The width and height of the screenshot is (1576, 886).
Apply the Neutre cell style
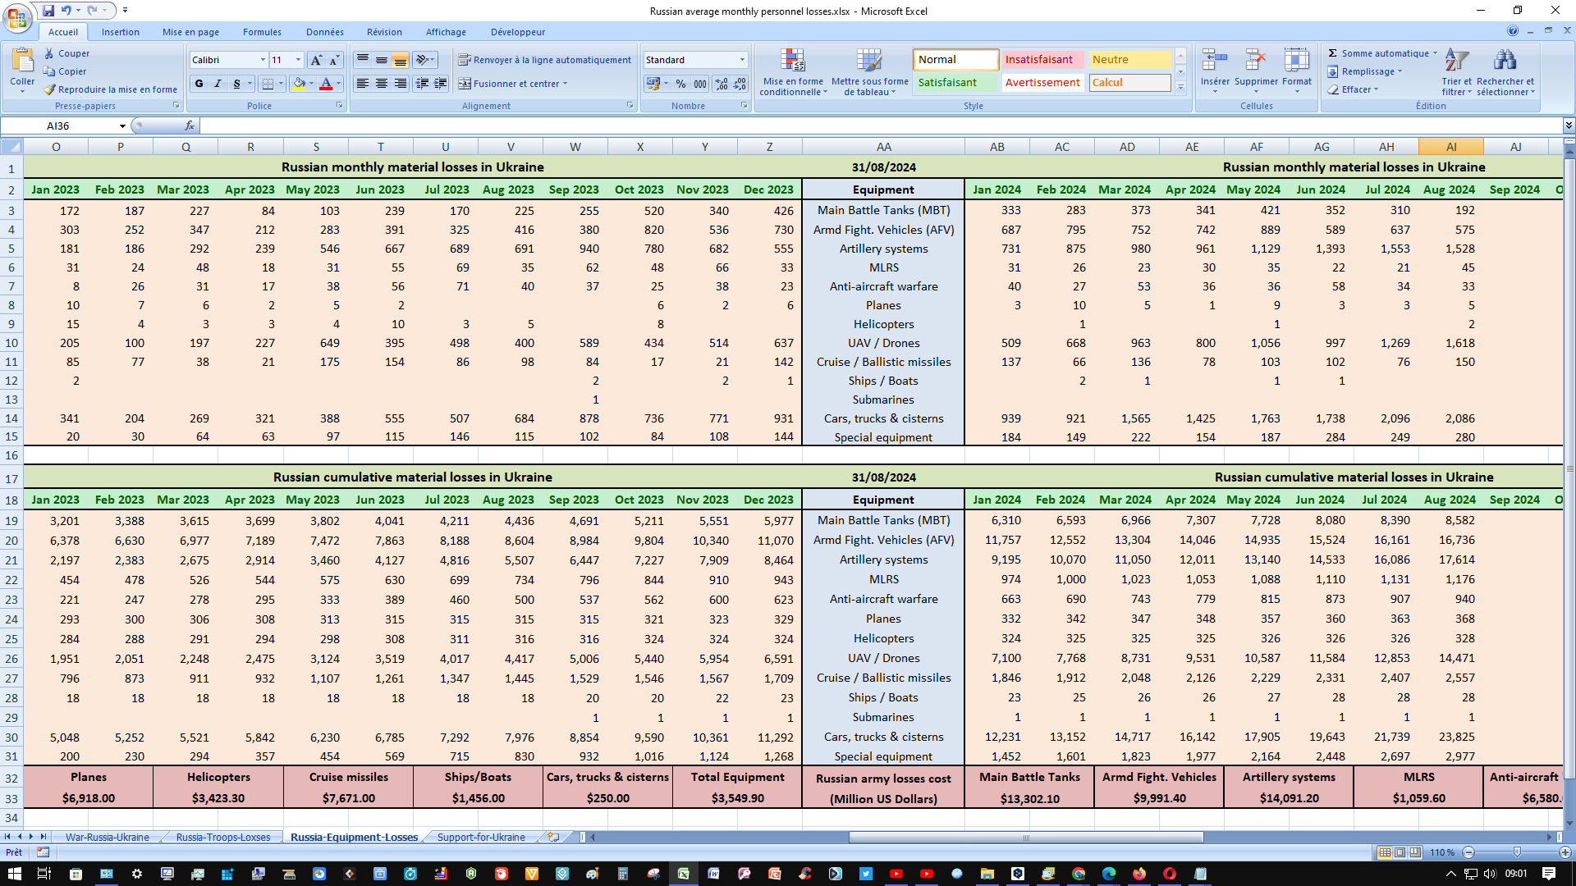[x=1129, y=60]
